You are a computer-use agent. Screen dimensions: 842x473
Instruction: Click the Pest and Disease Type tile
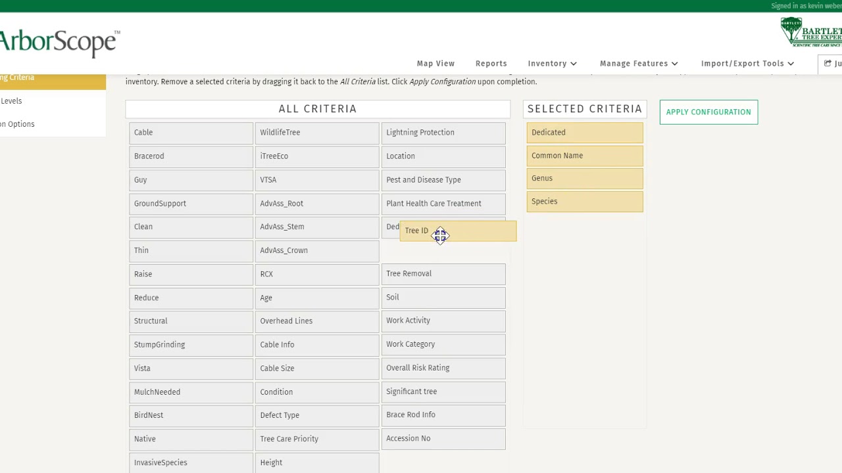pyautogui.click(x=443, y=180)
